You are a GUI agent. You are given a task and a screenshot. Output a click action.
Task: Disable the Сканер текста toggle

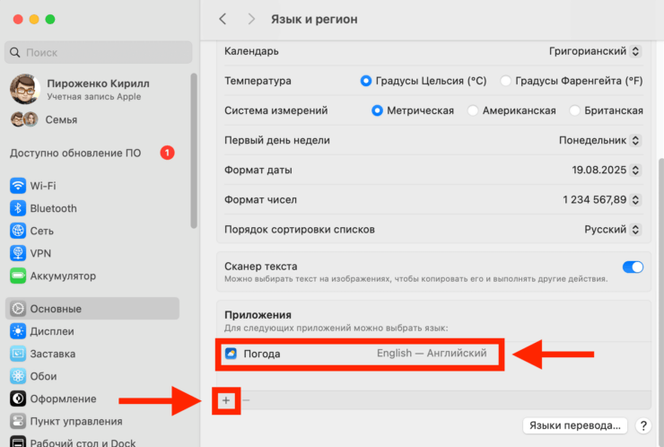click(x=633, y=267)
